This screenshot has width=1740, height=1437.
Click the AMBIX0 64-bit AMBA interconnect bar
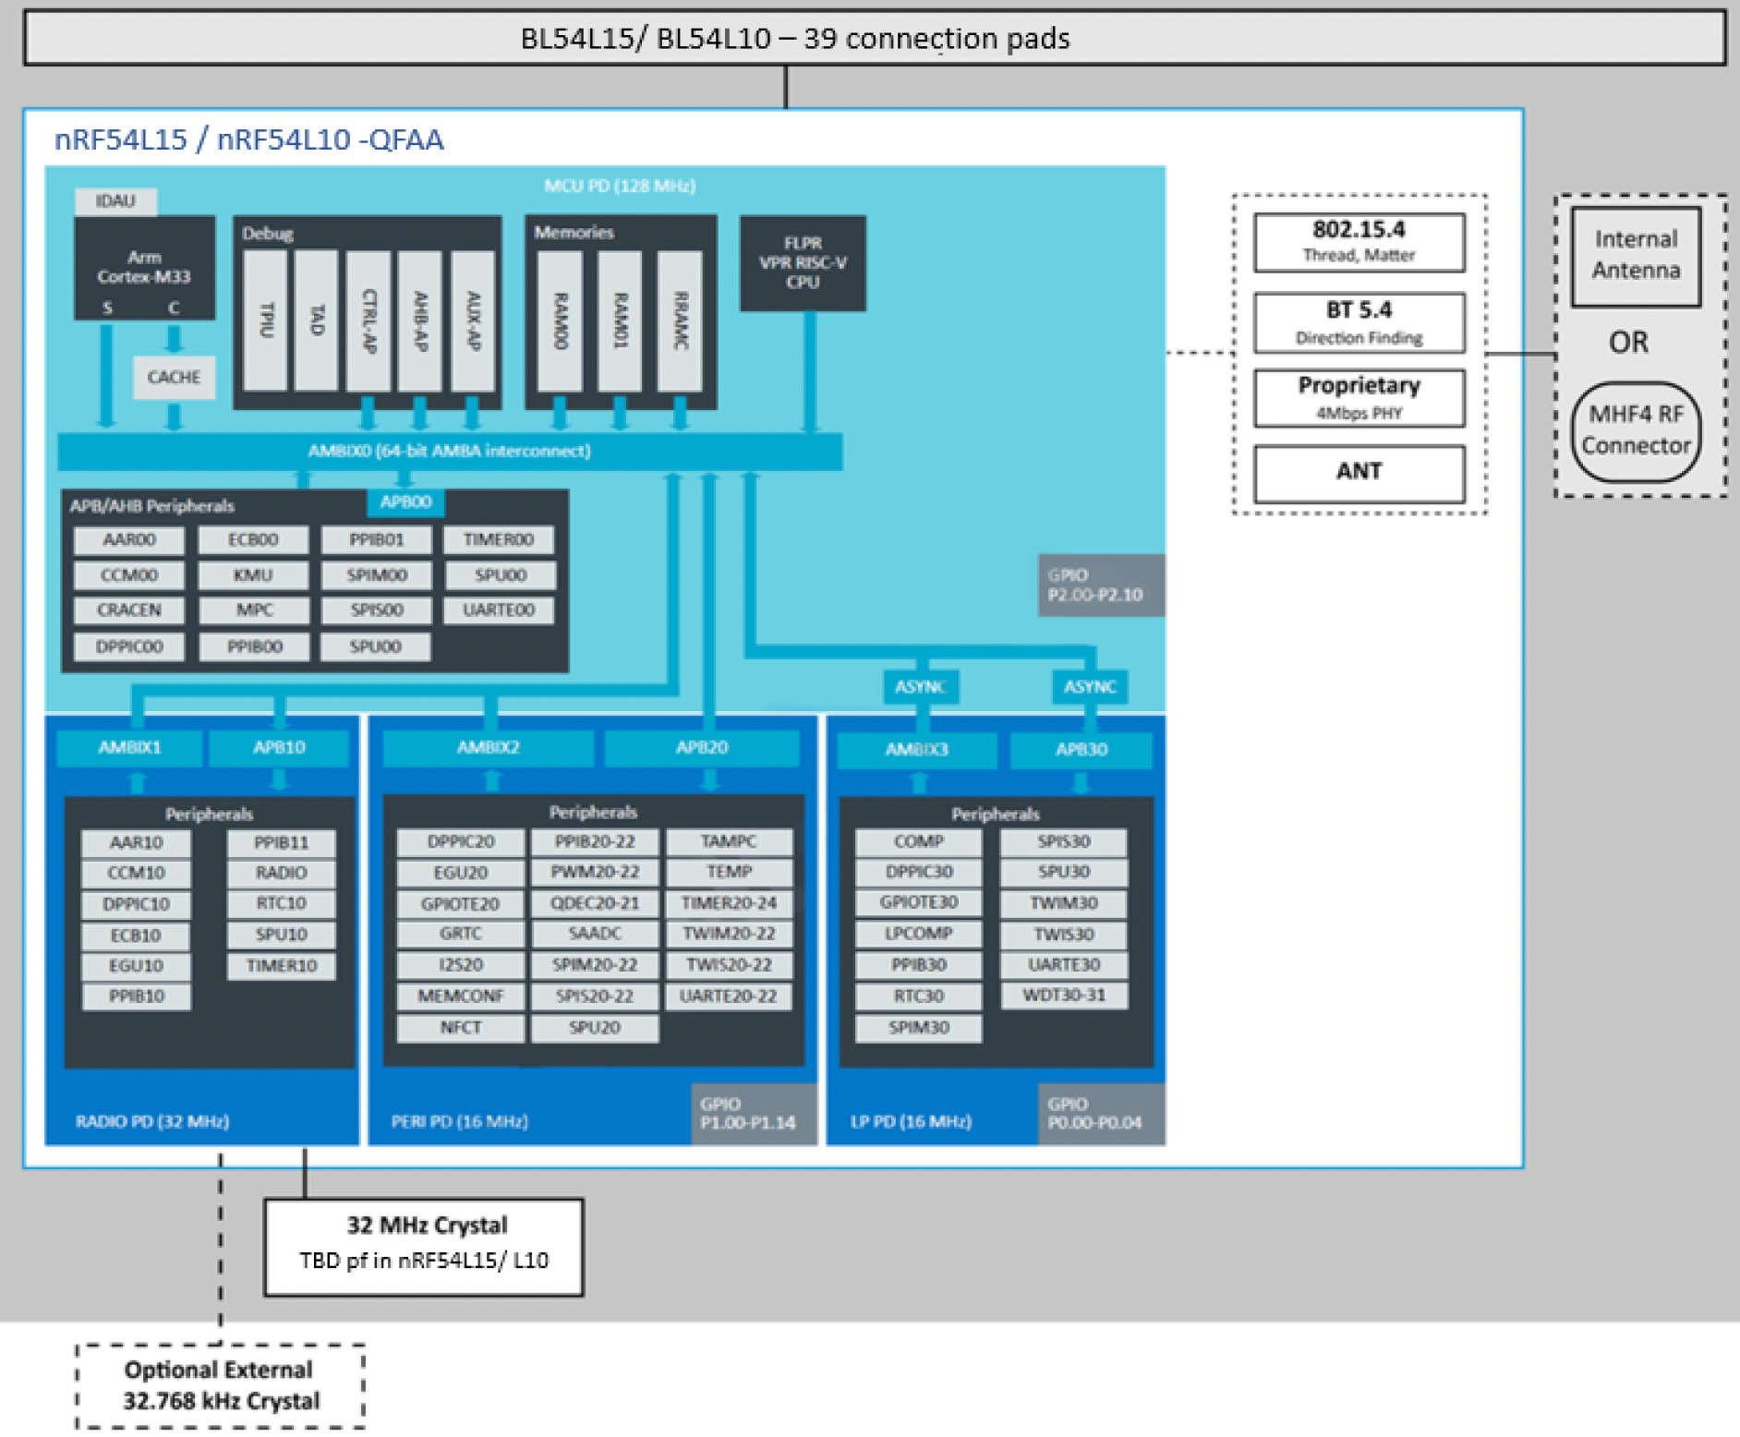click(x=449, y=452)
